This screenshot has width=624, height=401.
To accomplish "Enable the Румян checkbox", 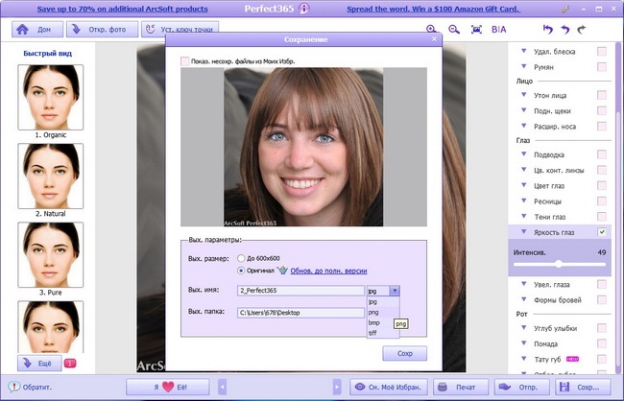I will (x=602, y=67).
